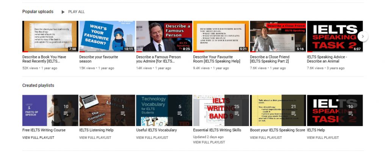388x154 pixels.
Task: Click the PLAY ALL label
Action: click(x=76, y=12)
